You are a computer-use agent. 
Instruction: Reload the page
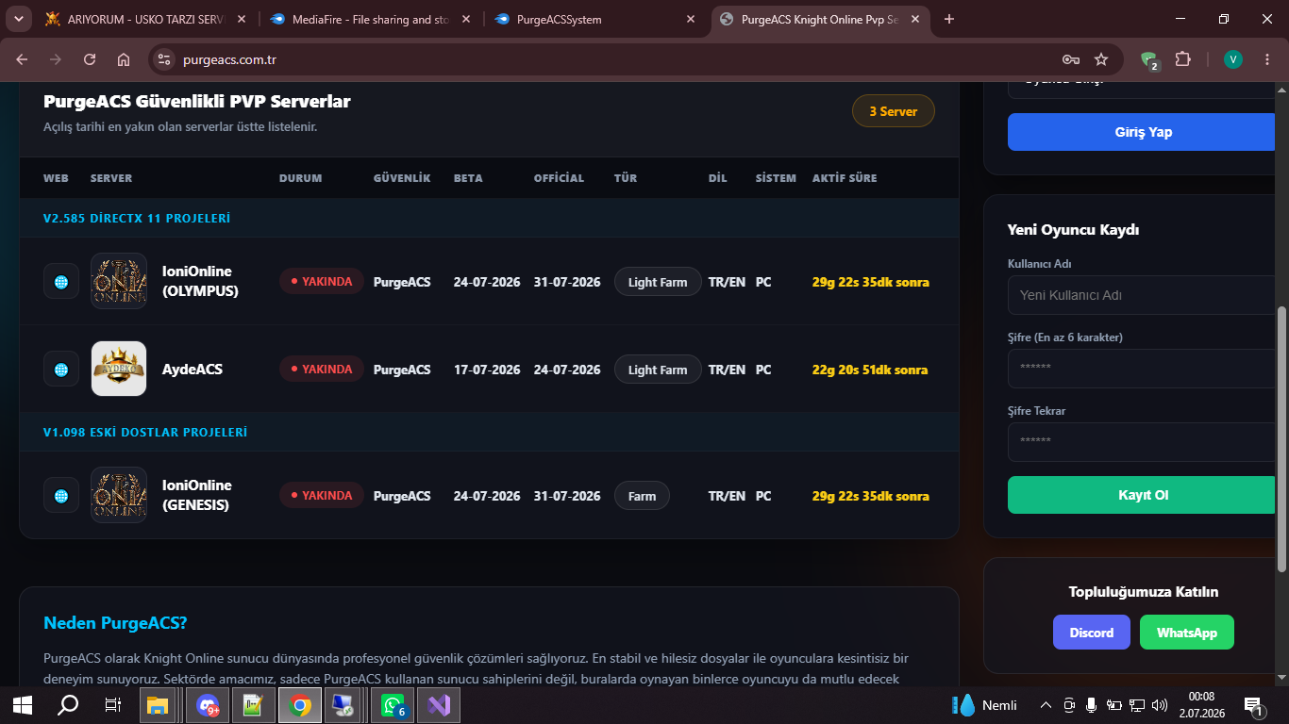[90, 59]
